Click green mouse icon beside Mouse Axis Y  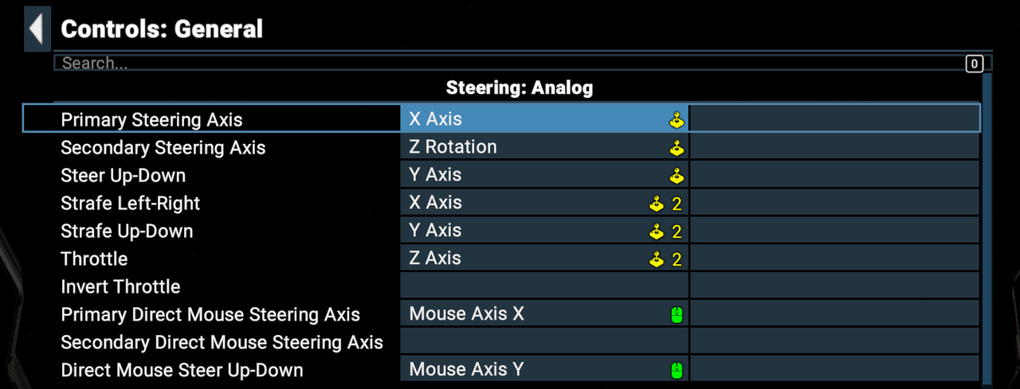tap(677, 371)
